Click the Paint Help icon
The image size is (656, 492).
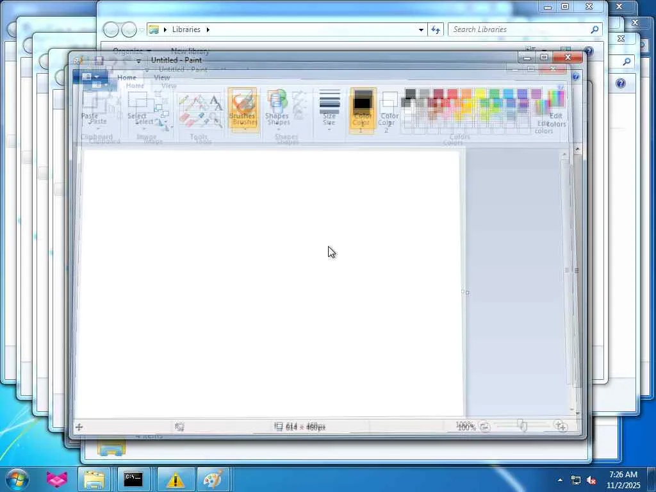pos(576,77)
